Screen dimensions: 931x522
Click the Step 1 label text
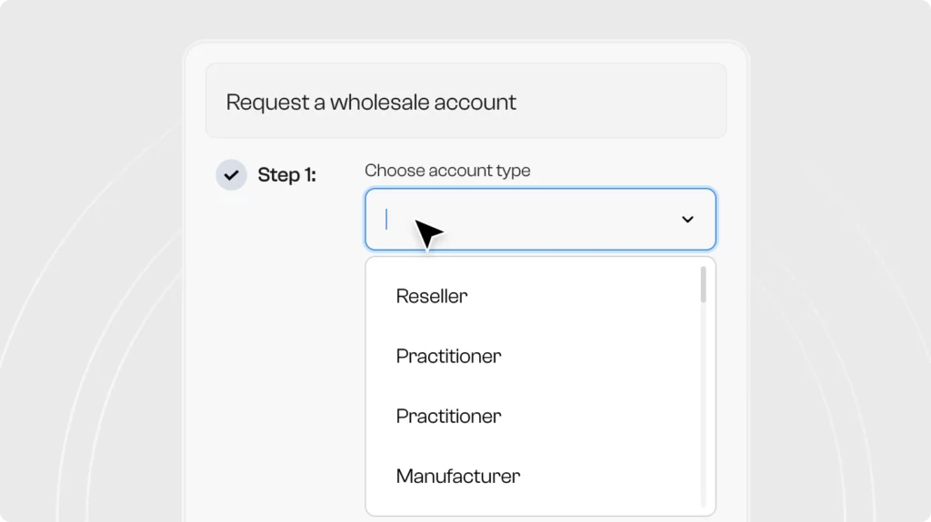pos(286,175)
